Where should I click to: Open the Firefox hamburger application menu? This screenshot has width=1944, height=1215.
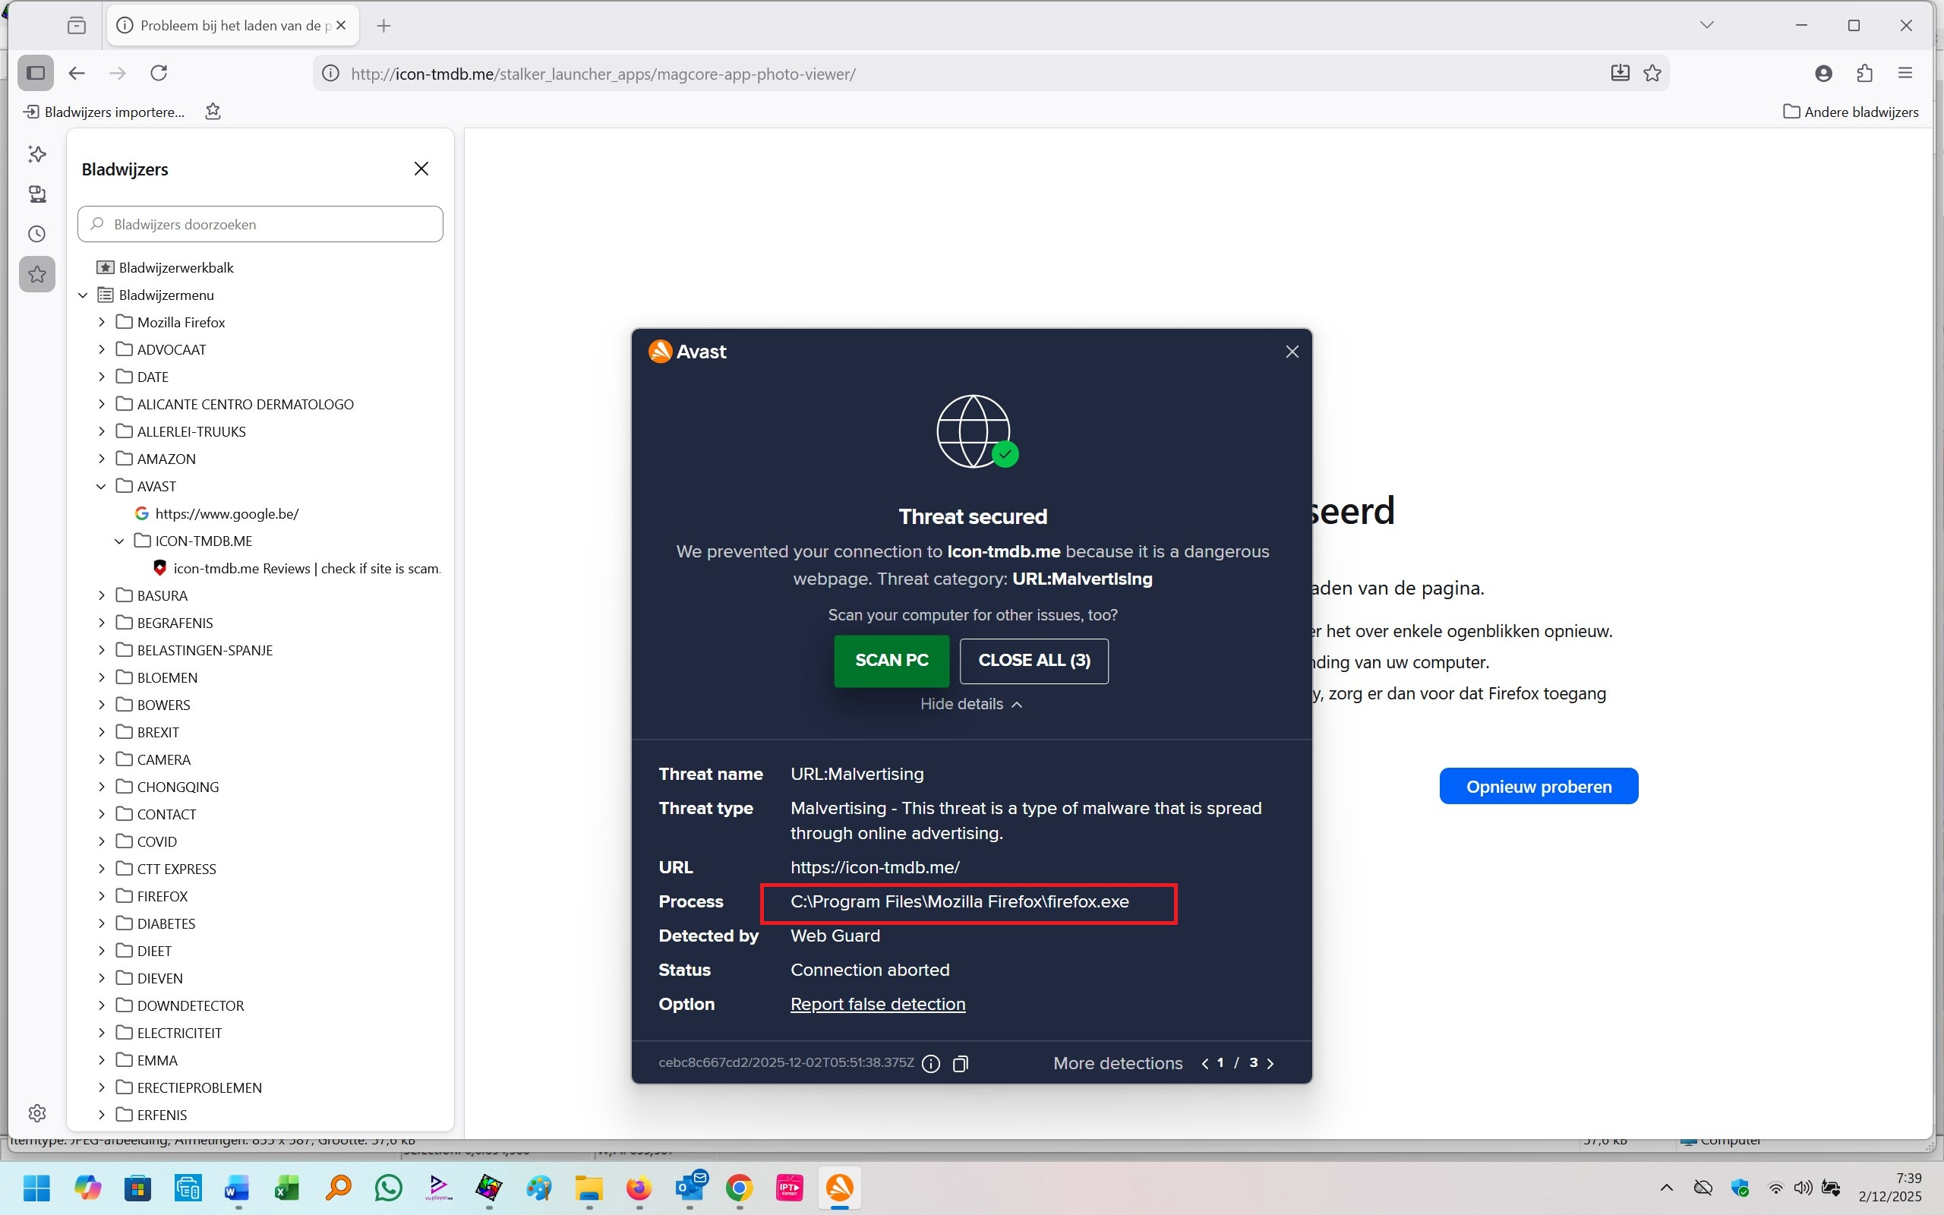(1905, 73)
